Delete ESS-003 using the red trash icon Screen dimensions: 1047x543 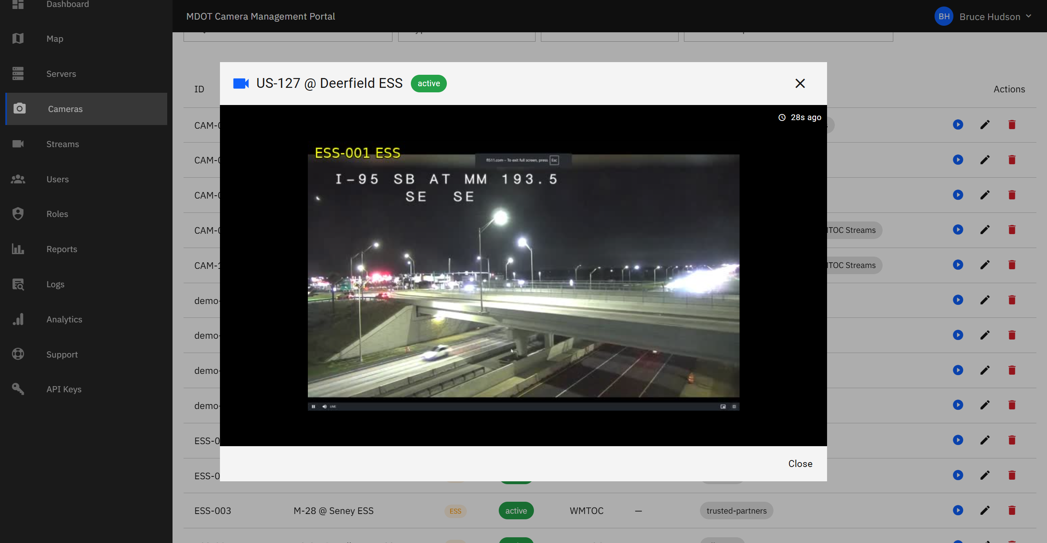pyautogui.click(x=1012, y=510)
